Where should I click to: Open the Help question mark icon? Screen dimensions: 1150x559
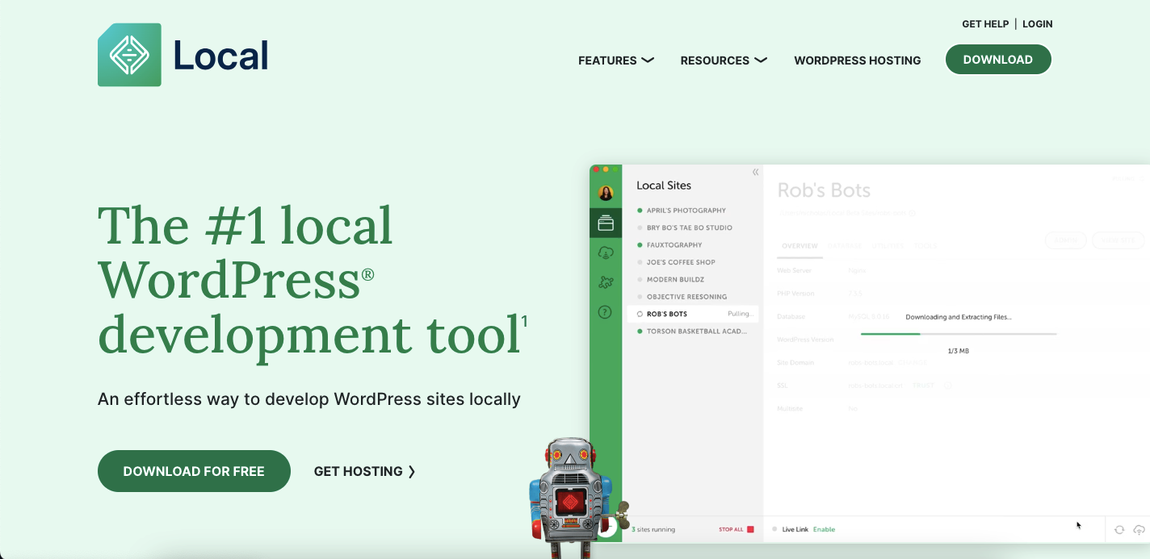(x=605, y=312)
